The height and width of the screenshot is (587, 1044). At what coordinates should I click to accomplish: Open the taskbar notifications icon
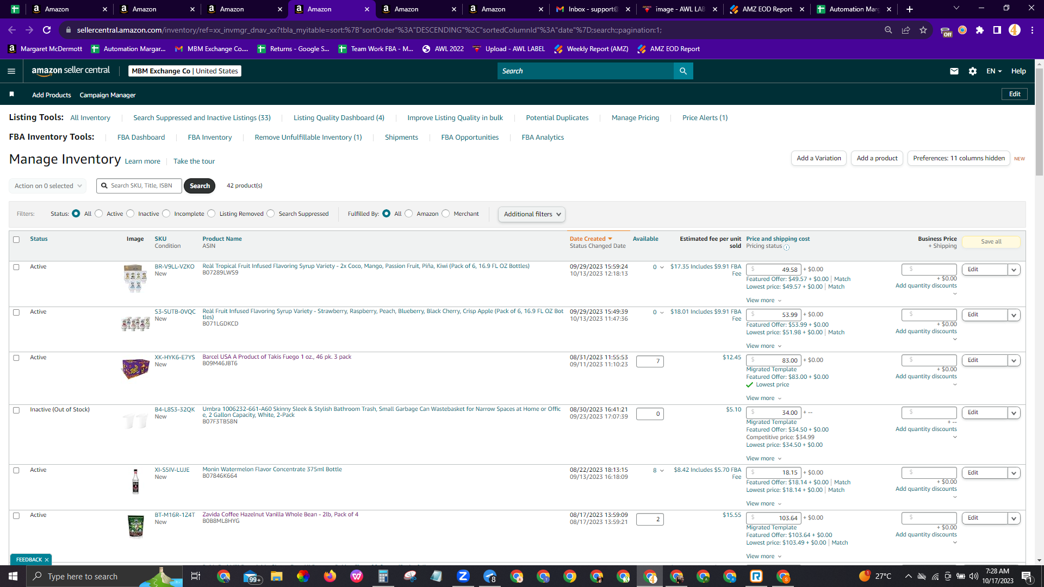click(x=1027, y=576)
